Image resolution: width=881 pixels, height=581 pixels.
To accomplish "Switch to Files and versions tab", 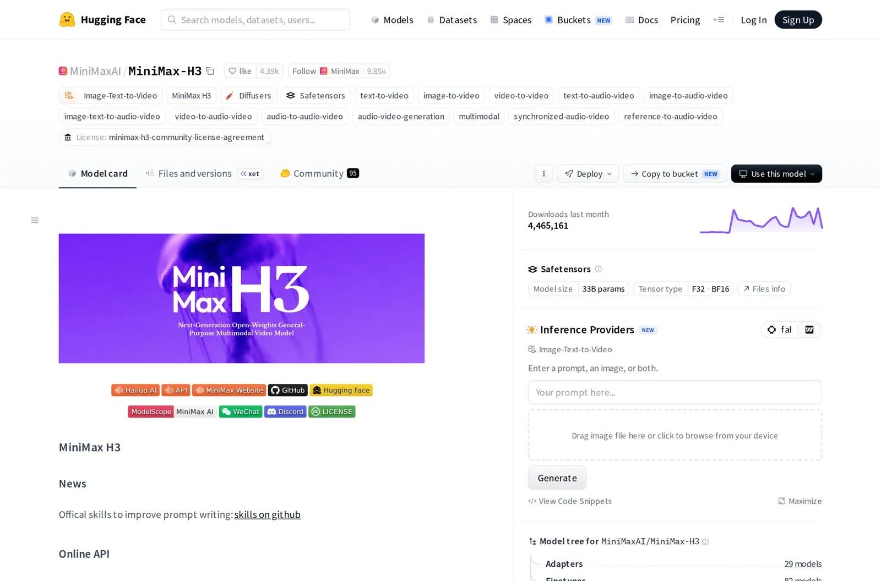I will click(x=204, y=174).
